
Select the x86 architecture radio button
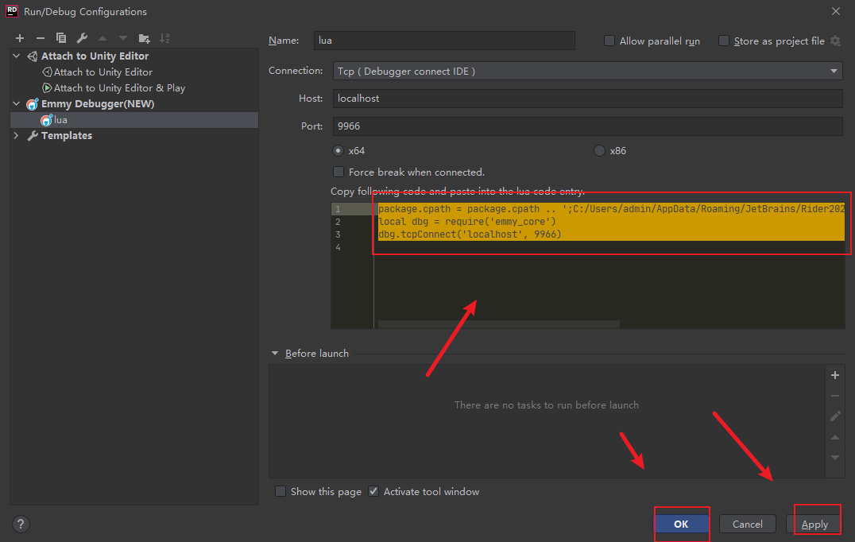[x=599, y=150]
